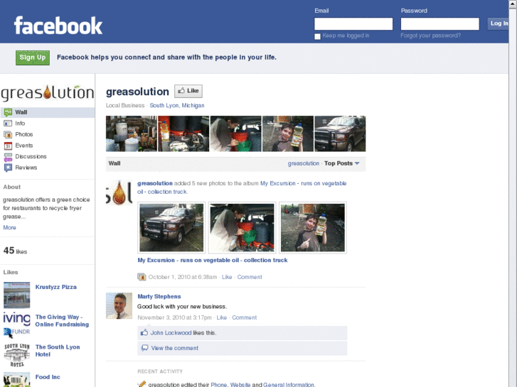517x387 pixels.
Task: Open The Giving Way Online Fundraising link
Action: 62,320
